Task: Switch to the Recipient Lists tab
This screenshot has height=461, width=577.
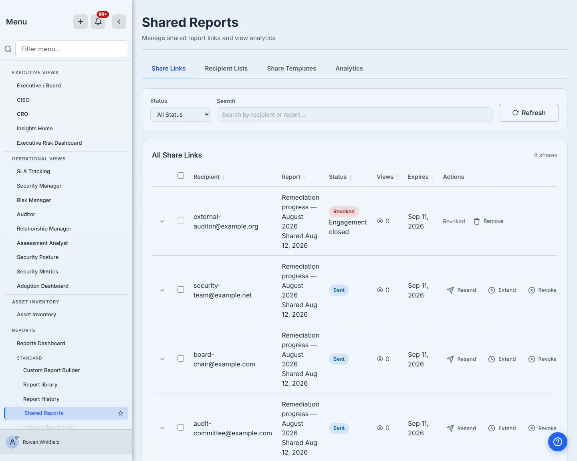Action: point(226,69)
